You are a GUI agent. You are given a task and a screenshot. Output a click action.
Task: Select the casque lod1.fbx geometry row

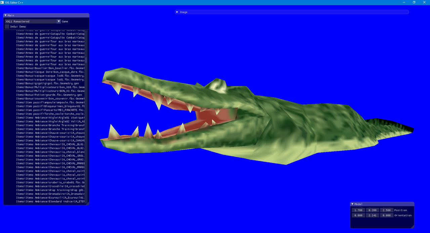point(50,80)
